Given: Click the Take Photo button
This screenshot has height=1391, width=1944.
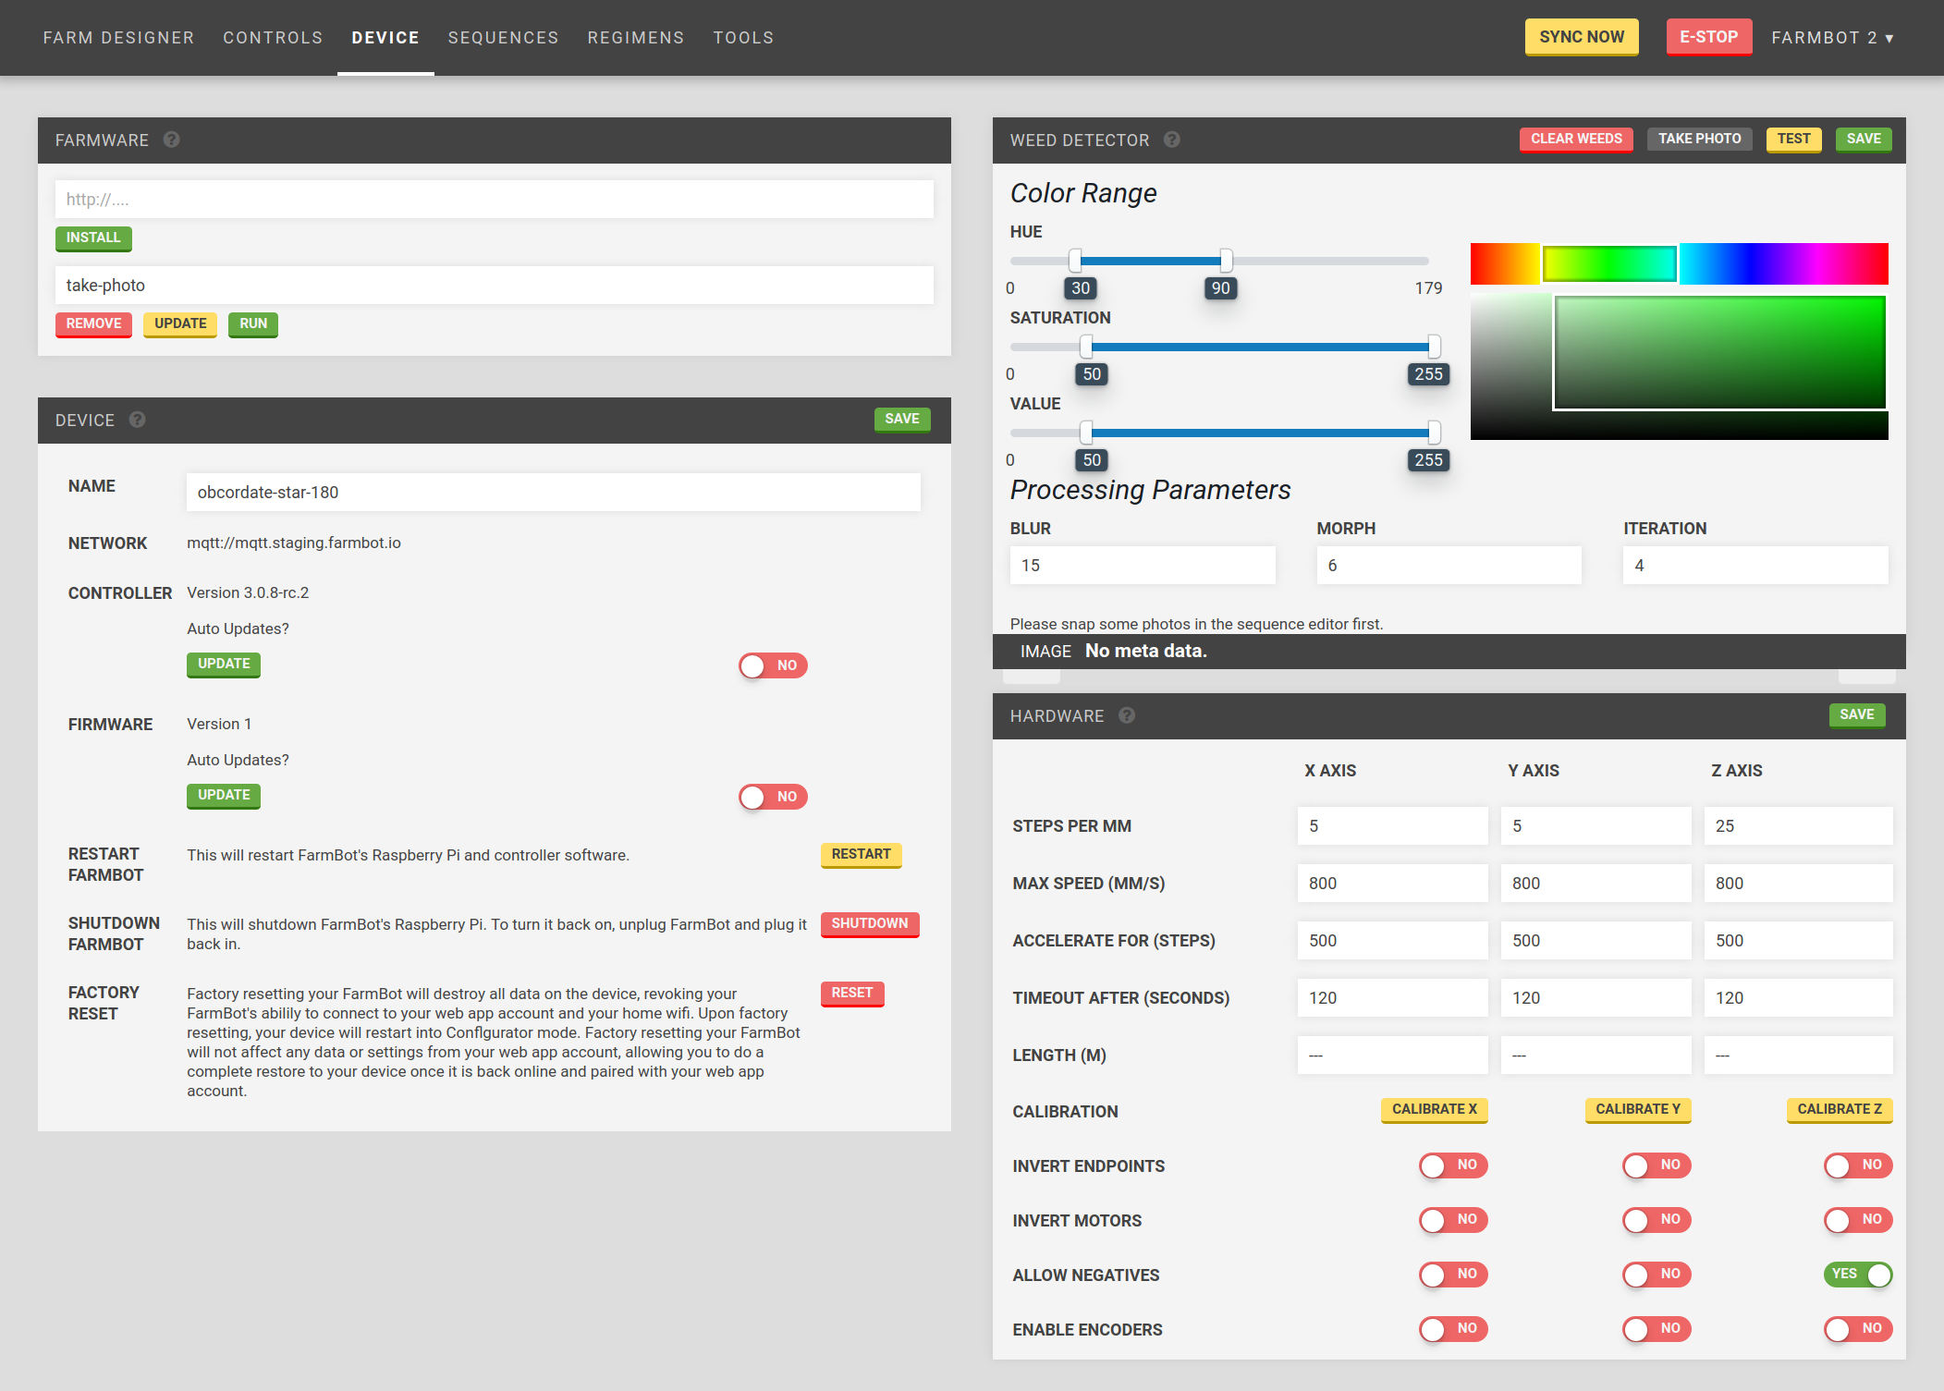Looking at the screenshot, I should 1699,139.
